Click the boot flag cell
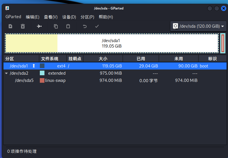Viewport: 228px width, 158px height. pyautogui.click(x=204, y=66)
